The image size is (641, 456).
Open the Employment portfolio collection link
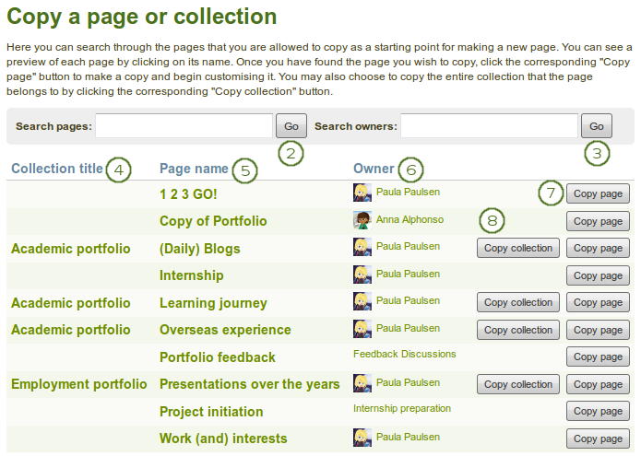pyautogui.click(x=78, y=384)
